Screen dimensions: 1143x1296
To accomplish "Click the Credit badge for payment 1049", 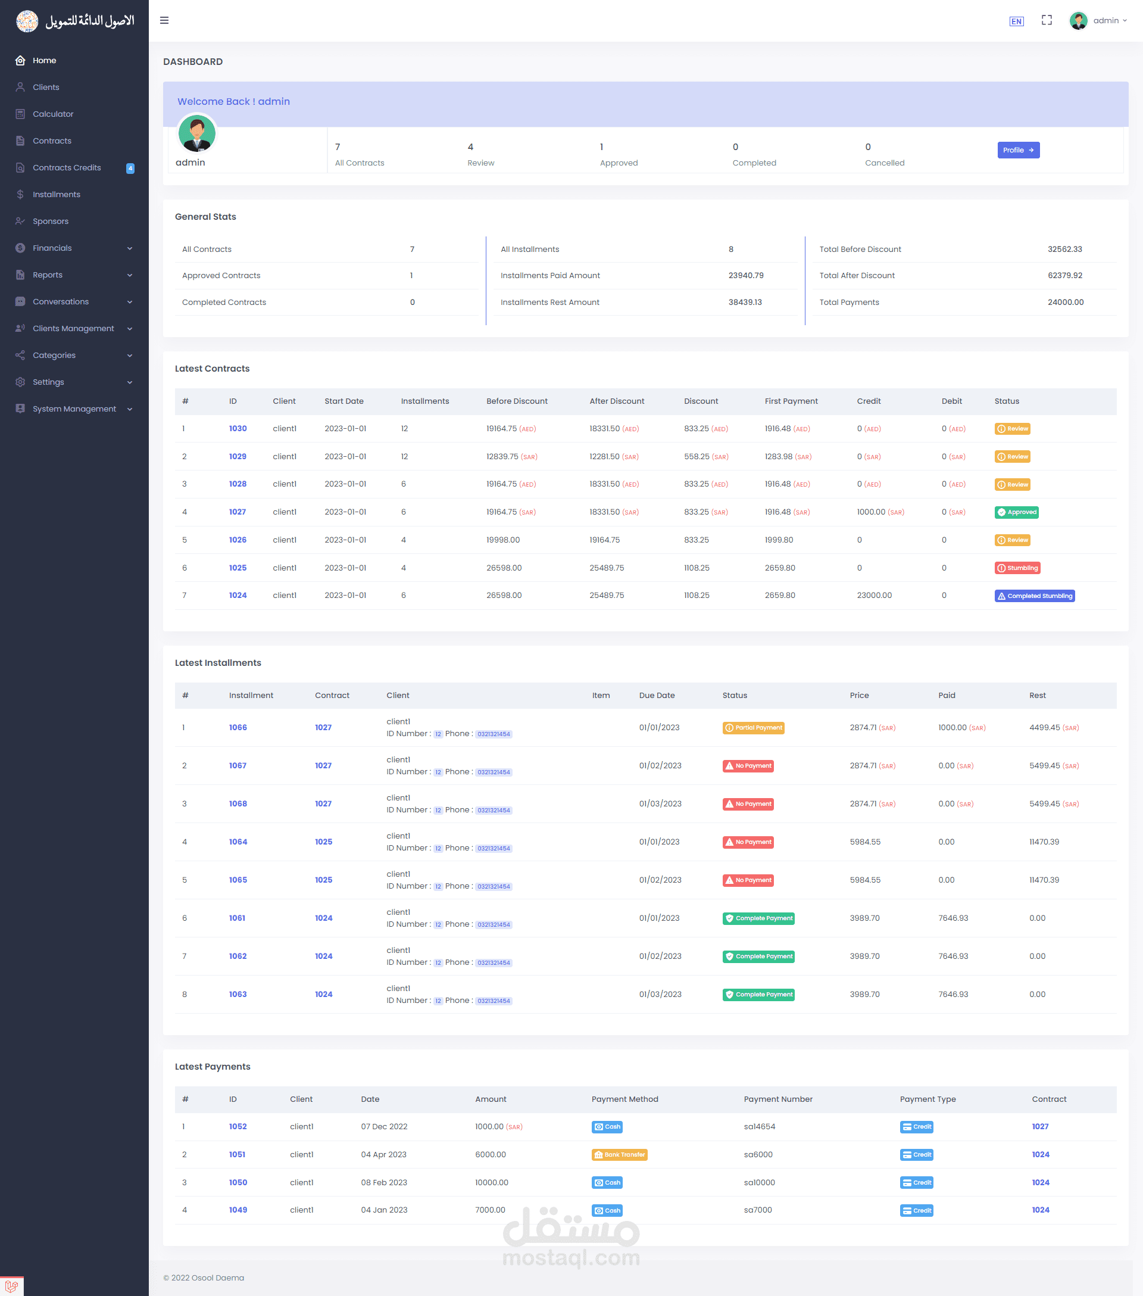I will 916,1210.
